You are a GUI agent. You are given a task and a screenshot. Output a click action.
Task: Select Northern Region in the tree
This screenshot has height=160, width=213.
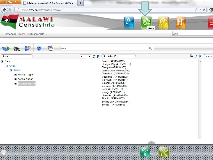26,75
